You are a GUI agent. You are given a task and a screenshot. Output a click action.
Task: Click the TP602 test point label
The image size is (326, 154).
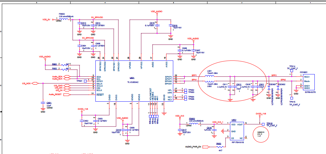(191, 90)
